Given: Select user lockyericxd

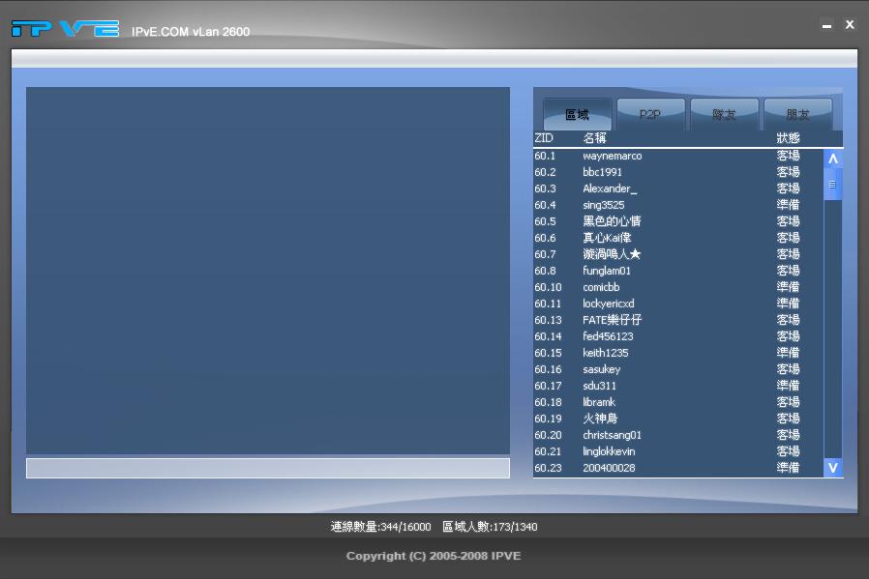Looking at the screenshot, I should 677,304.
